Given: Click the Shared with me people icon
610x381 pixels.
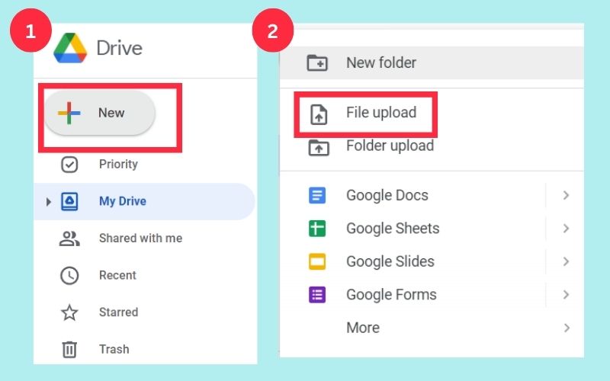Looking at the screenshot, I should pyautogui.click(x=69, y=239).
